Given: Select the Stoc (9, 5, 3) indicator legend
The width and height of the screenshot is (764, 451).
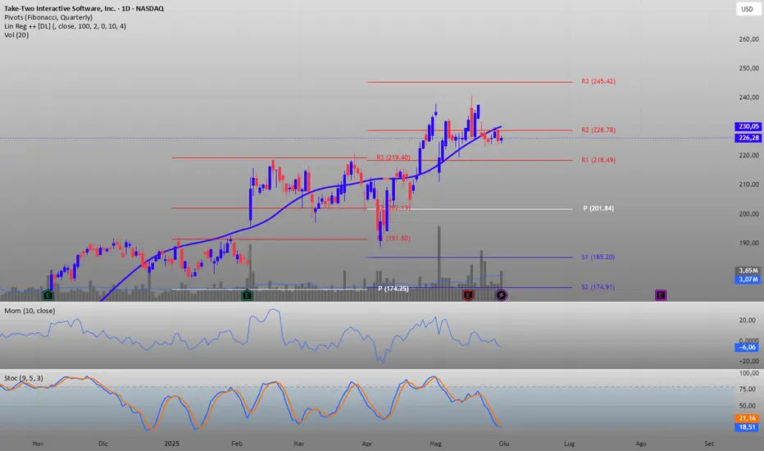Looking at the screenshot, I should 24,378.
